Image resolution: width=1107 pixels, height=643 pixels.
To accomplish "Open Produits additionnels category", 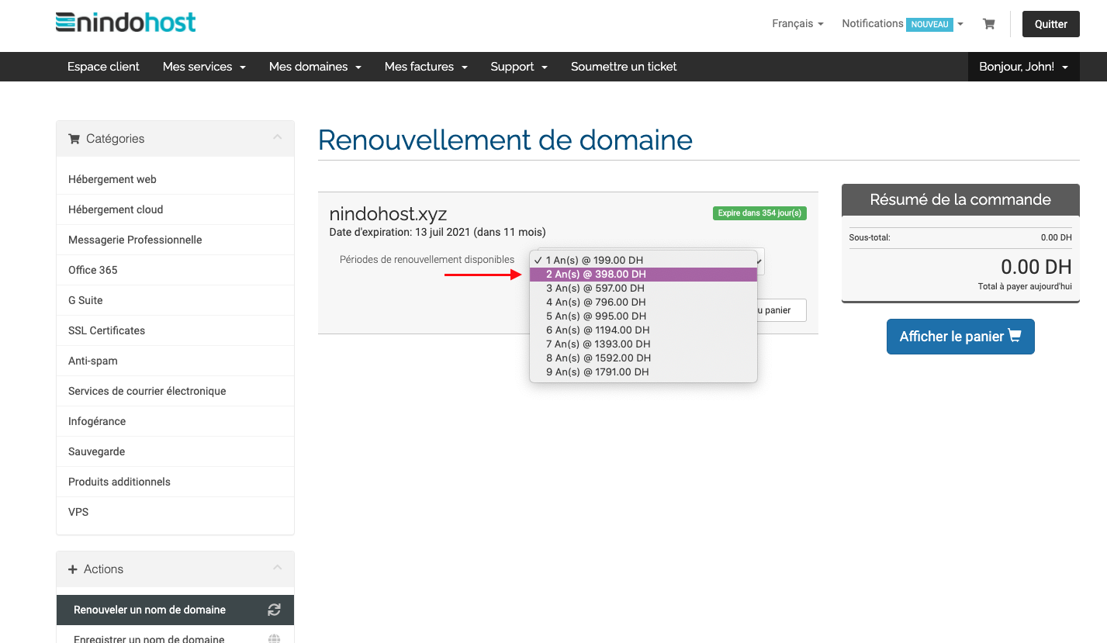I will click(175, 482).
